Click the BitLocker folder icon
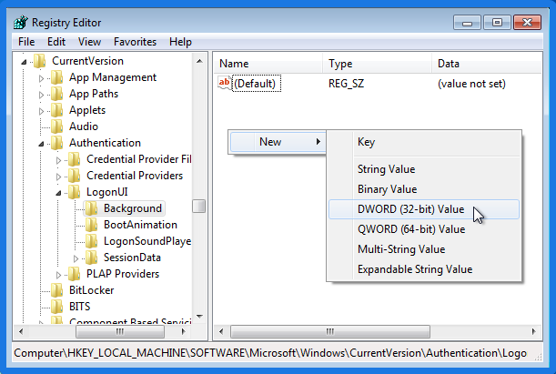This screenshot has height=374, width=556. pos(56,290)
